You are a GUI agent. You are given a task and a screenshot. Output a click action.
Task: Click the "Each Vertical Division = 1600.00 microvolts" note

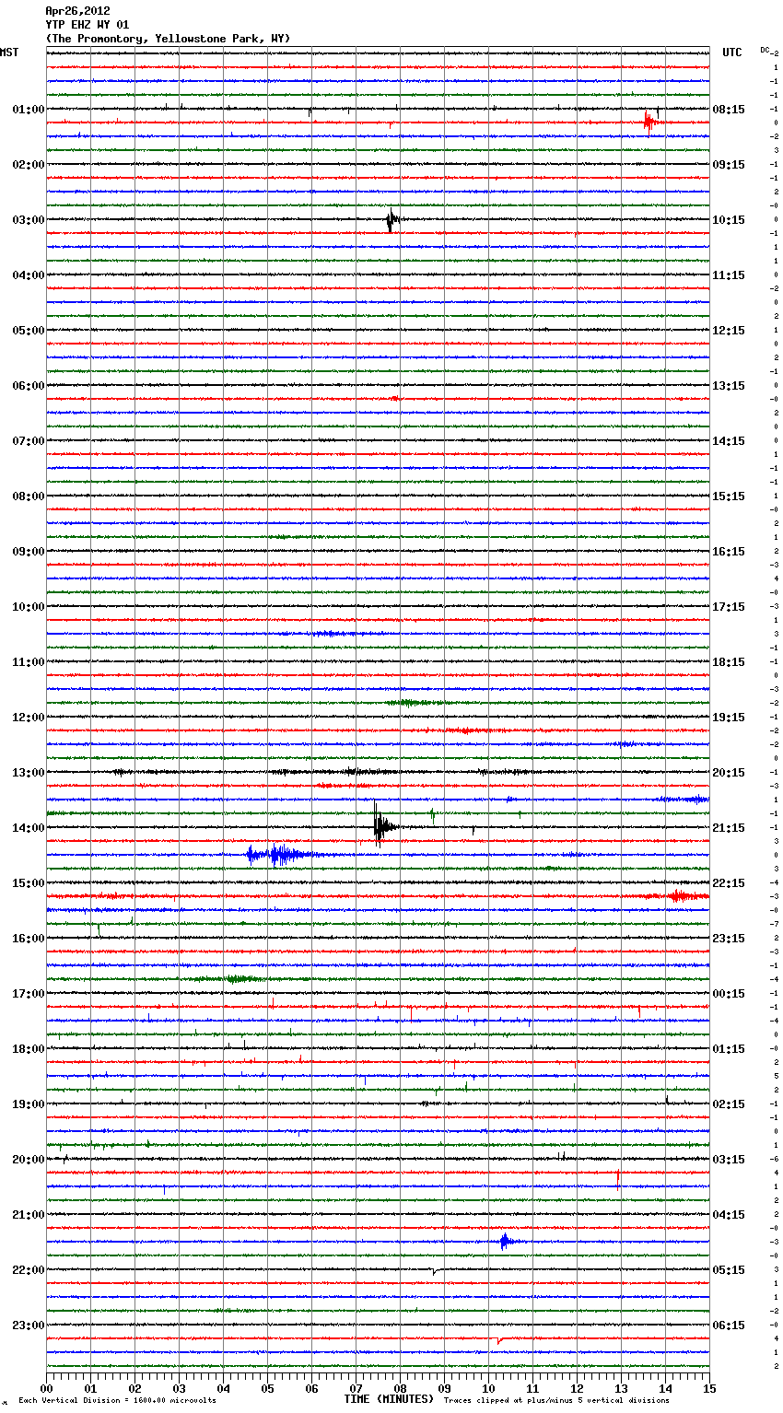click(117, 1400)
